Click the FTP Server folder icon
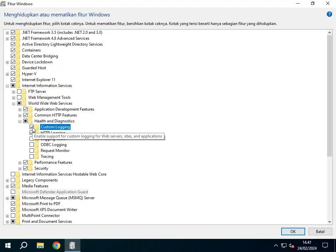Image resolution: width=336 pixels, height=252 pixels. 24,92
